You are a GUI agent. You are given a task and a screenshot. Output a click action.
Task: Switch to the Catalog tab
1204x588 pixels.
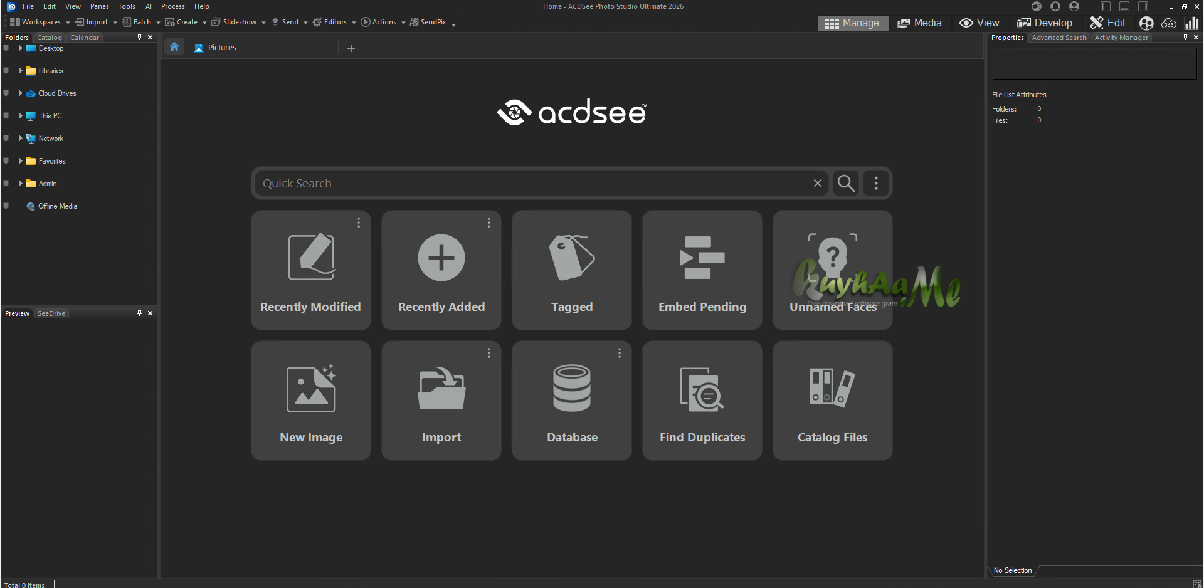pos(50,38)
